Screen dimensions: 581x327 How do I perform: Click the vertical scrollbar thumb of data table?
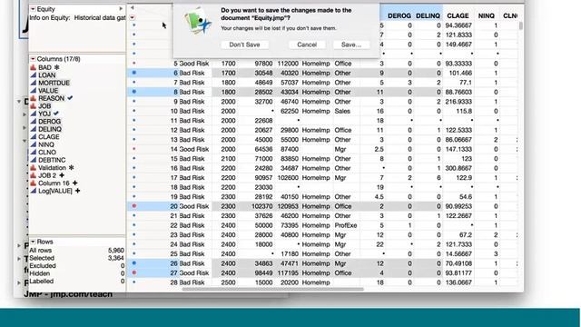pos(520,25)
